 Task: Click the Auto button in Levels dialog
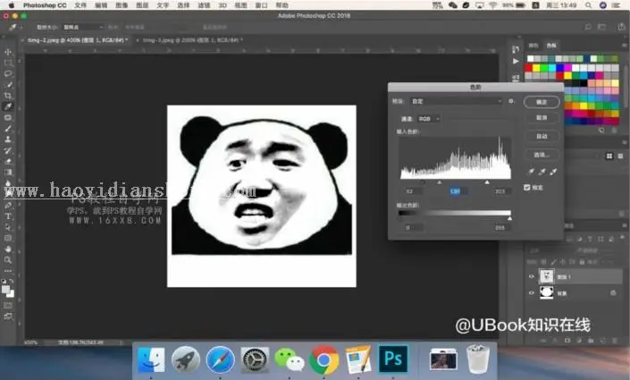542,136
